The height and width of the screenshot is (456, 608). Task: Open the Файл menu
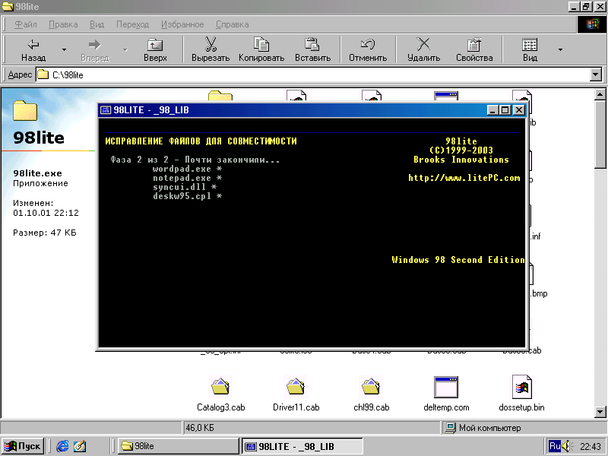click(26, 24)
